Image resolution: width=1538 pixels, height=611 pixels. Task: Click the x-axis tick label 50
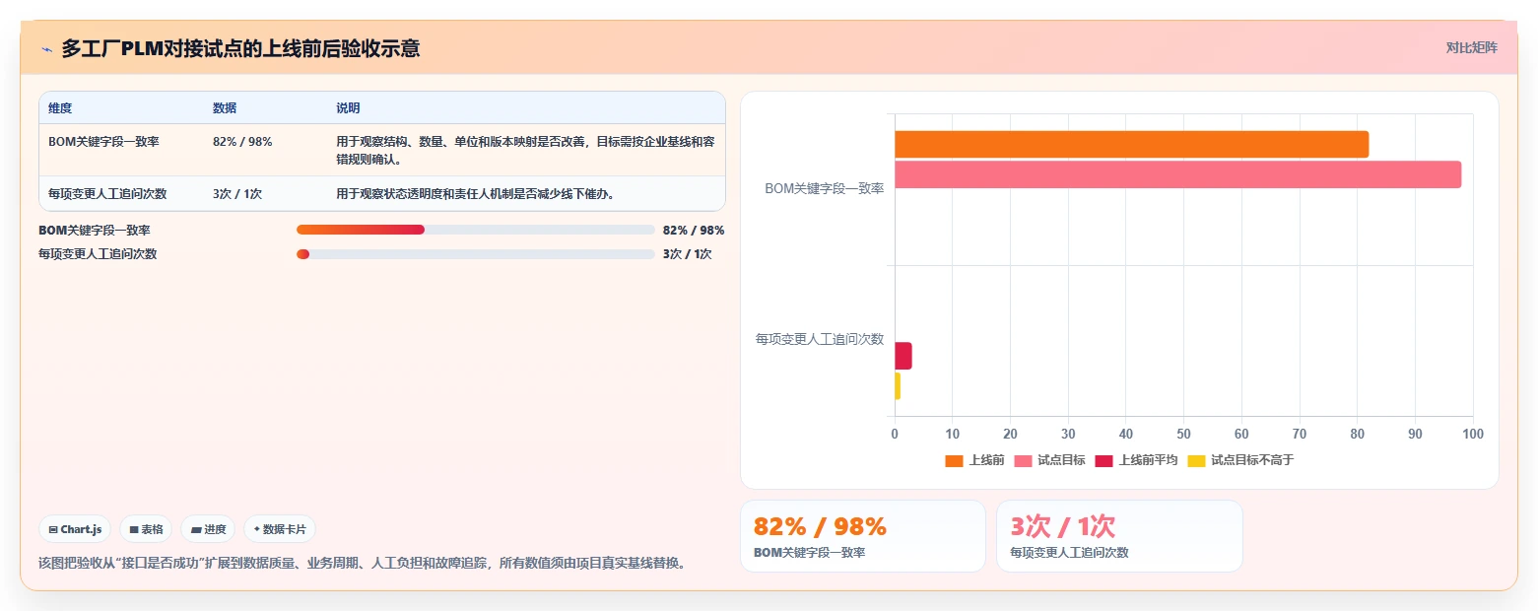pyautogui.click(x=1183, y=434)
